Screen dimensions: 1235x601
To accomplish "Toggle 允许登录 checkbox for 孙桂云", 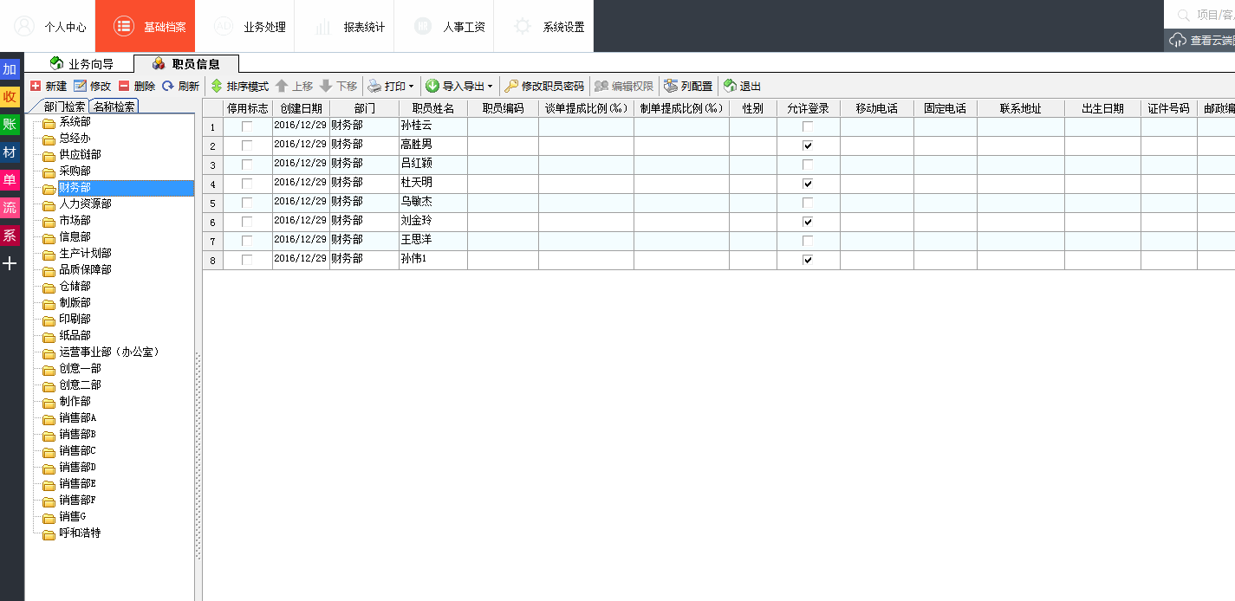I will (x=807, y=126).
